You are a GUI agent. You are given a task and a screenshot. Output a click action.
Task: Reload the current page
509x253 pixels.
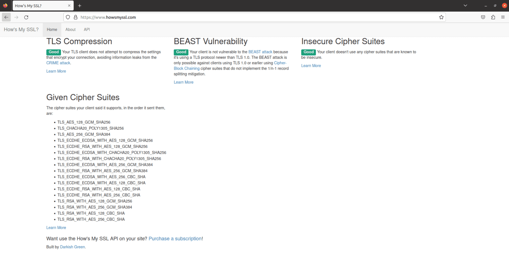pos(26,17)
